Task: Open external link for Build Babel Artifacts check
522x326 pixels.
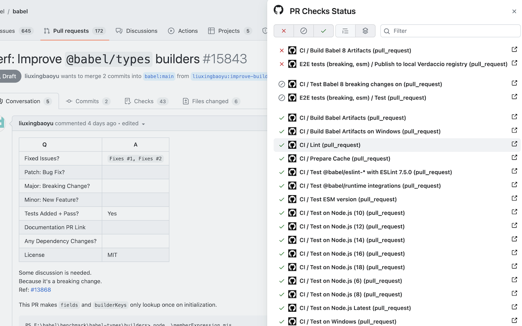Action: tap(514, 117)
